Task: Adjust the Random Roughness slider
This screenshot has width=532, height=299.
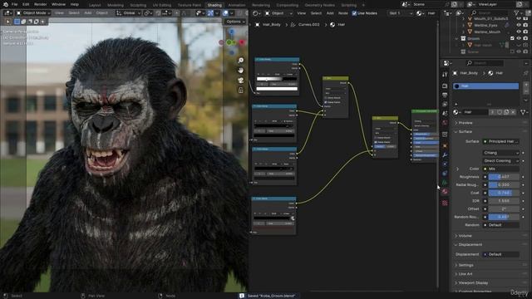Action: click(x=504, y=217)
